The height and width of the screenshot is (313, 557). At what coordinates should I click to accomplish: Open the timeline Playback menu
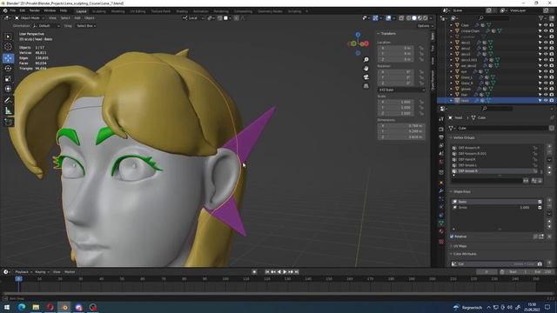tap(23, 272)
